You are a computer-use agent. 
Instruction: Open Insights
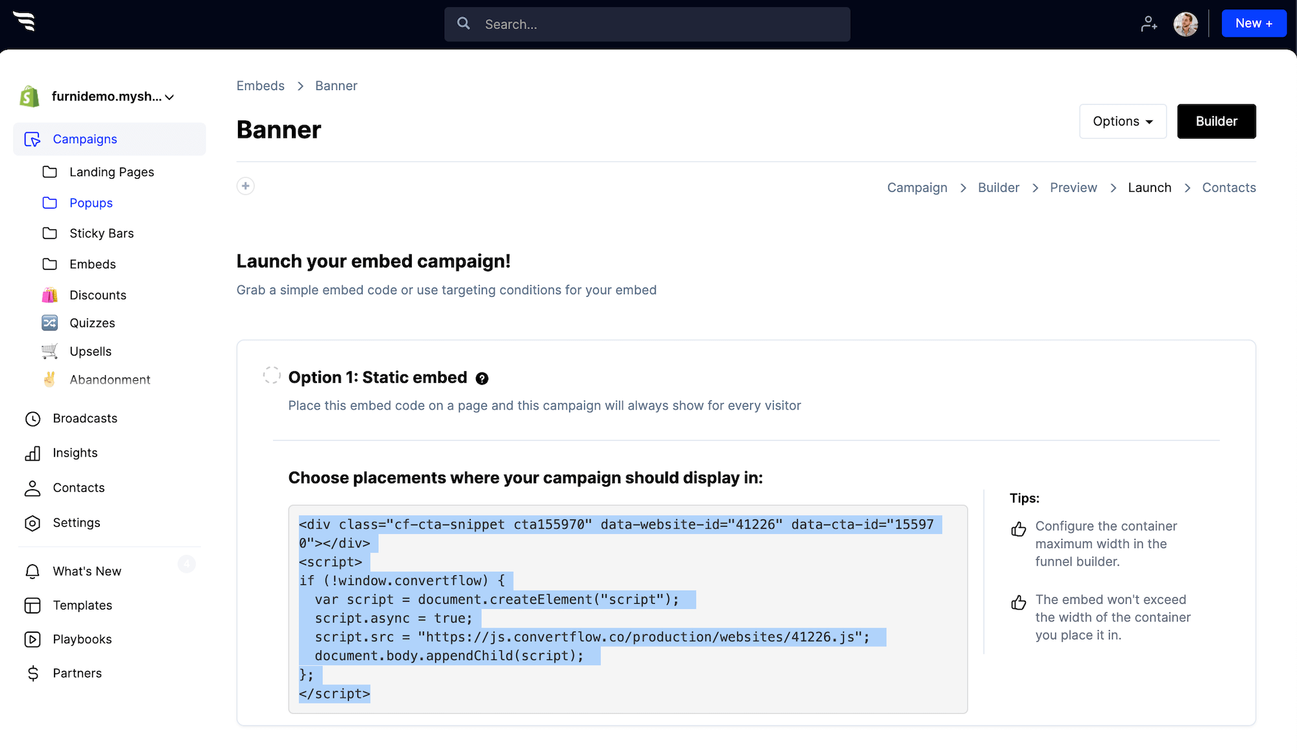pyautogui.click(x=75, y=453)
